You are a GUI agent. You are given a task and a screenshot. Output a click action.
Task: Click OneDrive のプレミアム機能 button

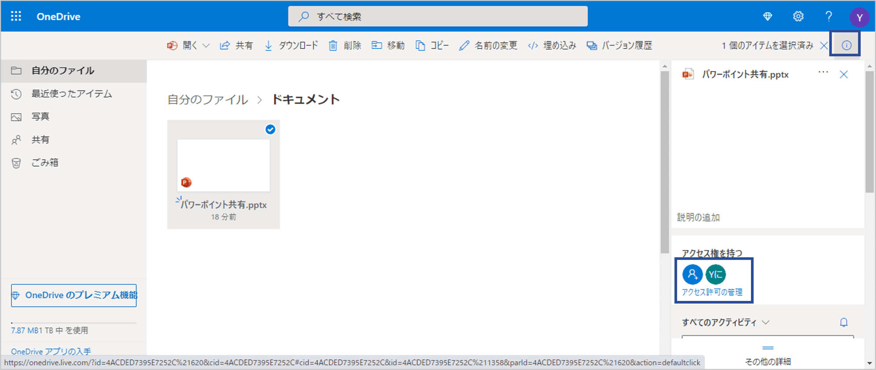click(x=74, y=295)
